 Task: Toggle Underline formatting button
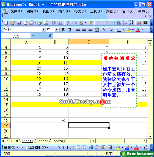(x=70, y=30)
